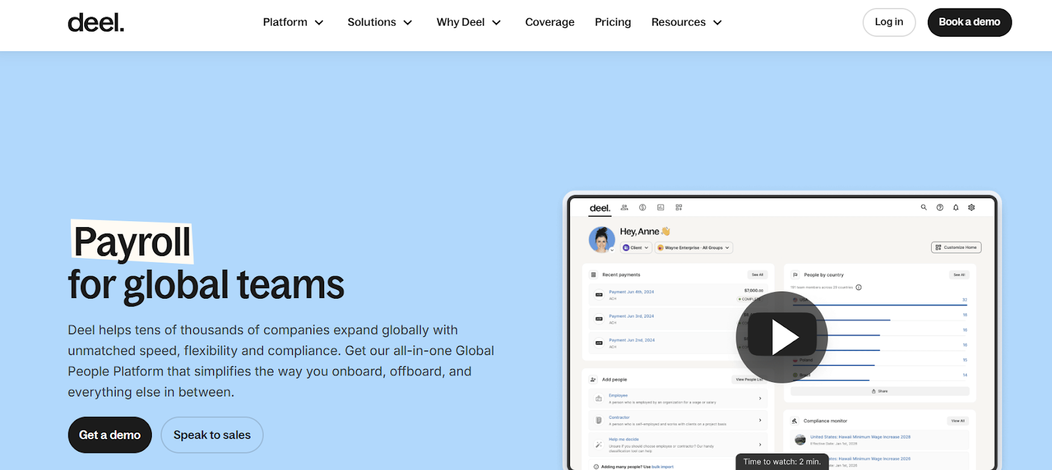
Task: Go to the Coverage page
Action: tap(550, 22)
